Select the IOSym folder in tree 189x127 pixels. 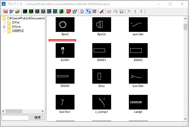[x=16, y=27]
